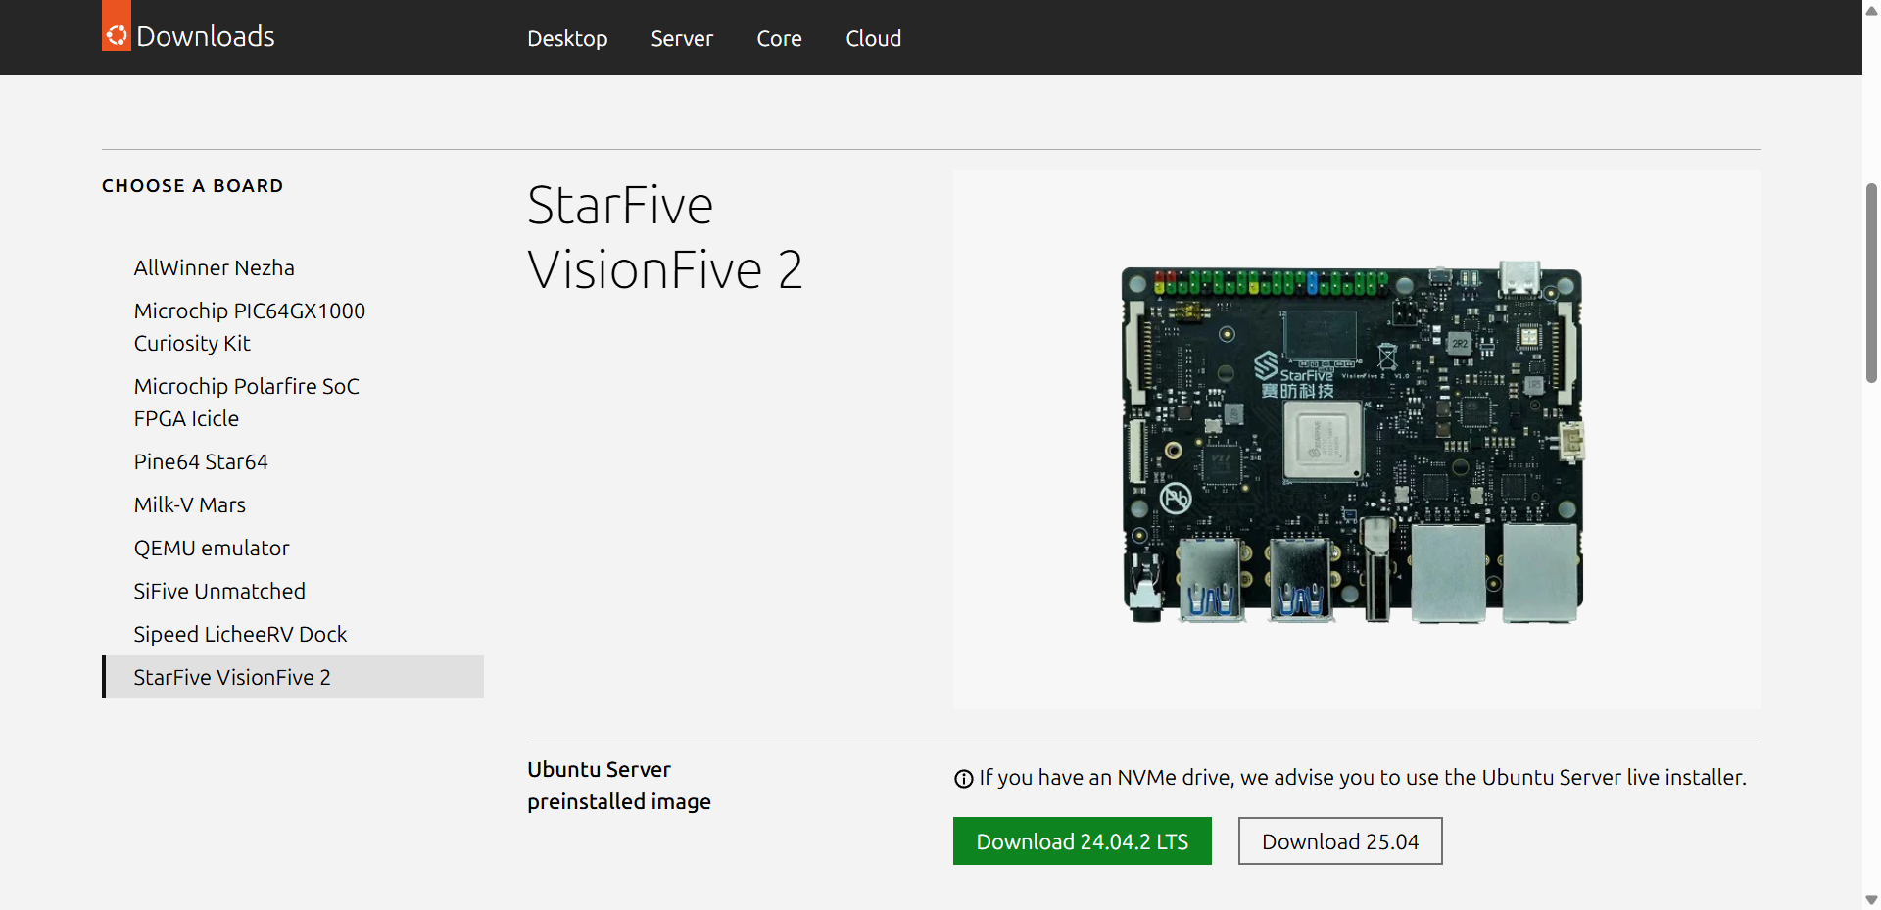Select the Microchip PIC64GX1000 Curiosity Kit
1881x910 pixels.
(250, 326)
